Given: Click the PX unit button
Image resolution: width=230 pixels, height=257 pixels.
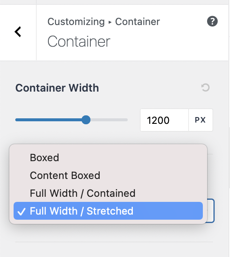Looking at the screenshot, I should tap(201, 120).
